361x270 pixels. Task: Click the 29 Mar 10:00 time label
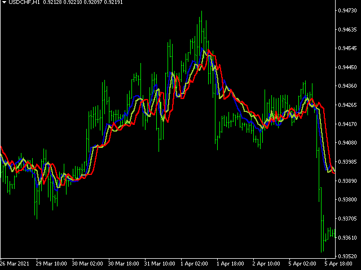(x=51, y=264)
